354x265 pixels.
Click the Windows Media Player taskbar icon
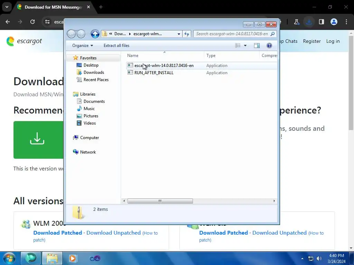pos(73,258)
